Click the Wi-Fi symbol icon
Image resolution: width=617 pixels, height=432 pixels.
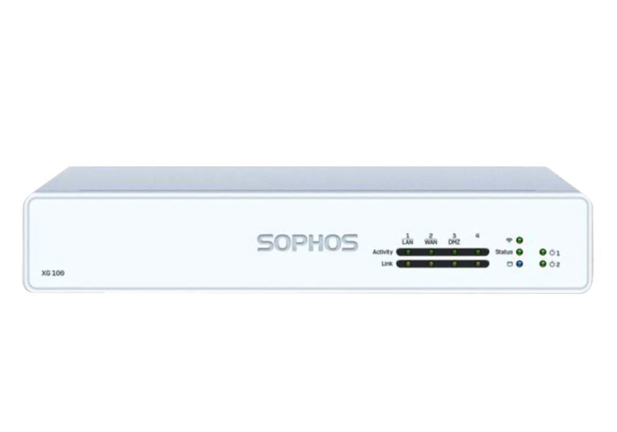tap(509, 240)
